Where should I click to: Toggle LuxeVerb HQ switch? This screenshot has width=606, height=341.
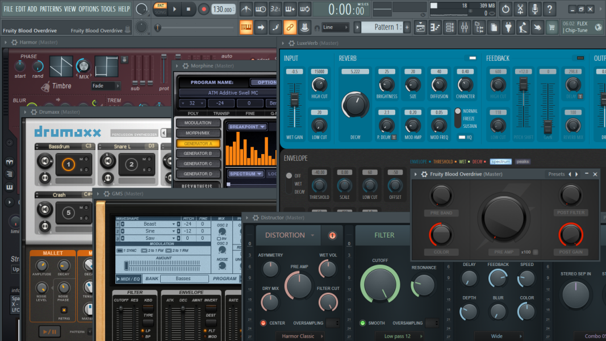(x=462, y=137)
